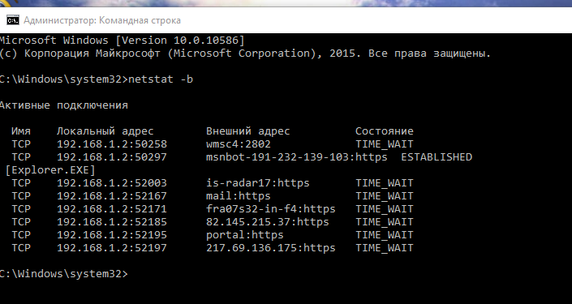Click the Microsoft Corporation 2015 copyright line
This screenshot has width=572, height=304.
click(245, 54)
